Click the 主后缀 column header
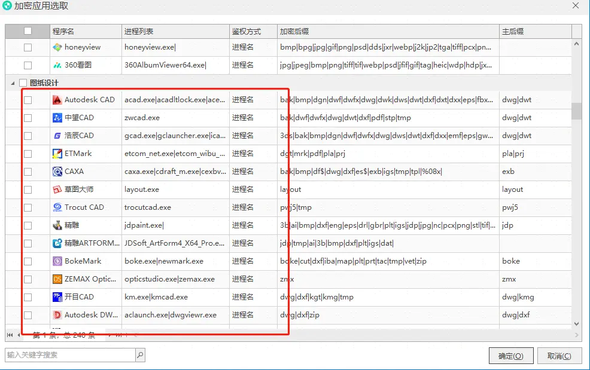Image resolution: width=590 pixels, height=370 pixels. (x=536, y=31)
